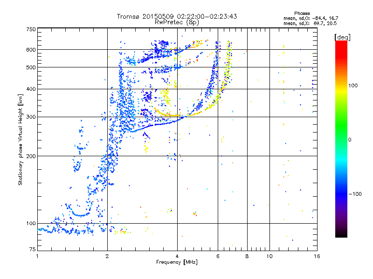This screenshot has width=373, height=279.
Task: Click the 'Stationary phase Virtual Height [km]' axis label
Action: pos(21,140)
